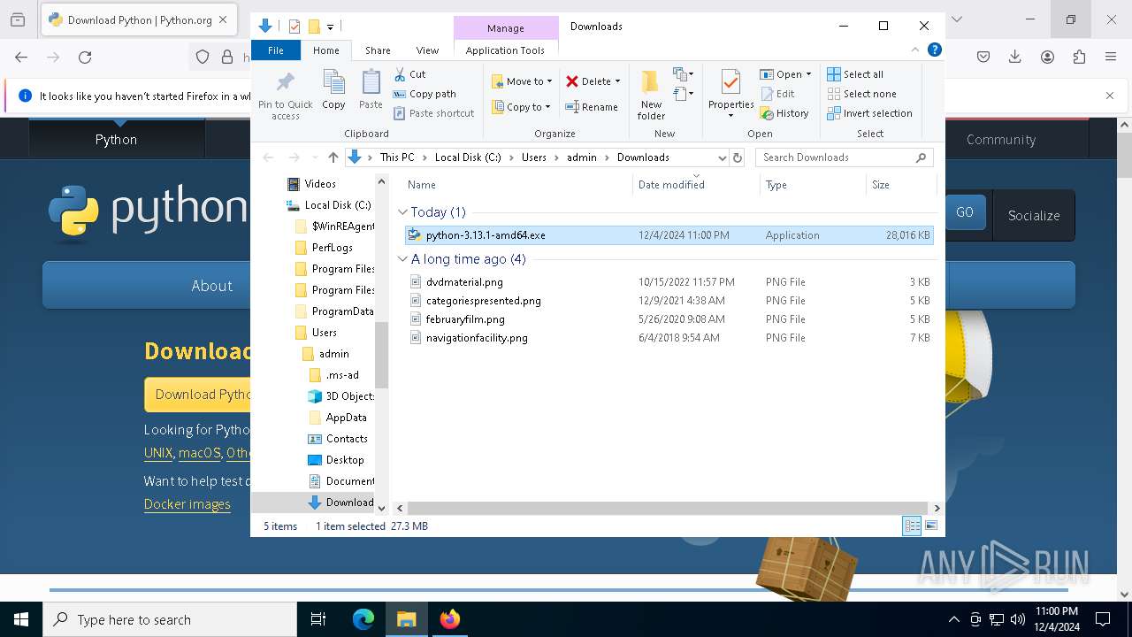Click Copy path in Clipboard group
This screenshot has height=637, width=1132.
coord(424,94)
